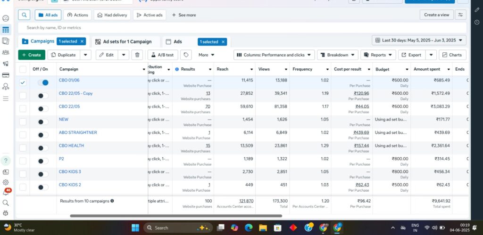Screen dimensions: 483x235
Task: Open the help question mark icon
Action: (x=6, y=161)
